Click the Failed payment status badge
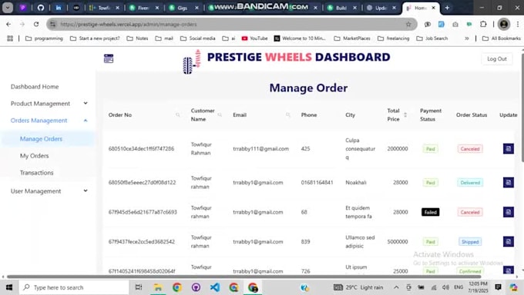This screenshot has width=524, height=295. (431, 212)
